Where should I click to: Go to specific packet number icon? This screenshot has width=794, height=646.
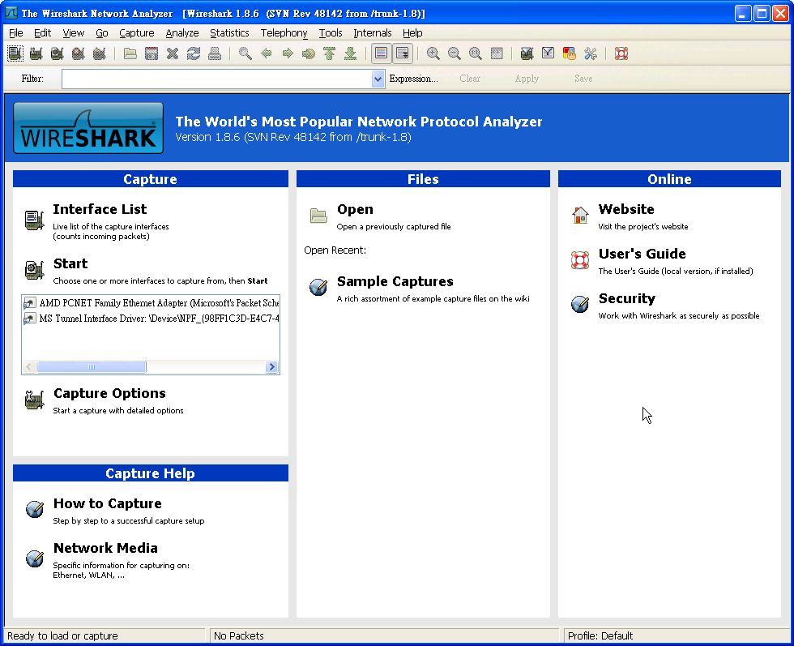(309, 53)
